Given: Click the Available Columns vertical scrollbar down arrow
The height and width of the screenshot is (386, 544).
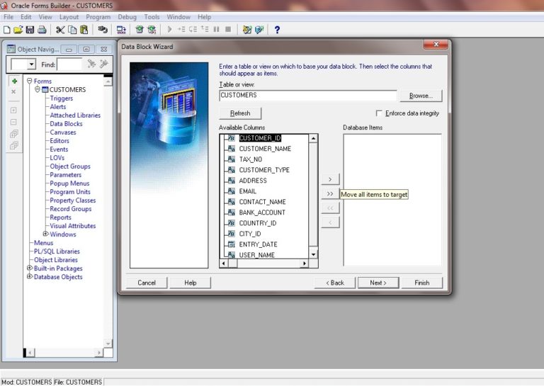Looking at the screenshot, I should (313, 254).
